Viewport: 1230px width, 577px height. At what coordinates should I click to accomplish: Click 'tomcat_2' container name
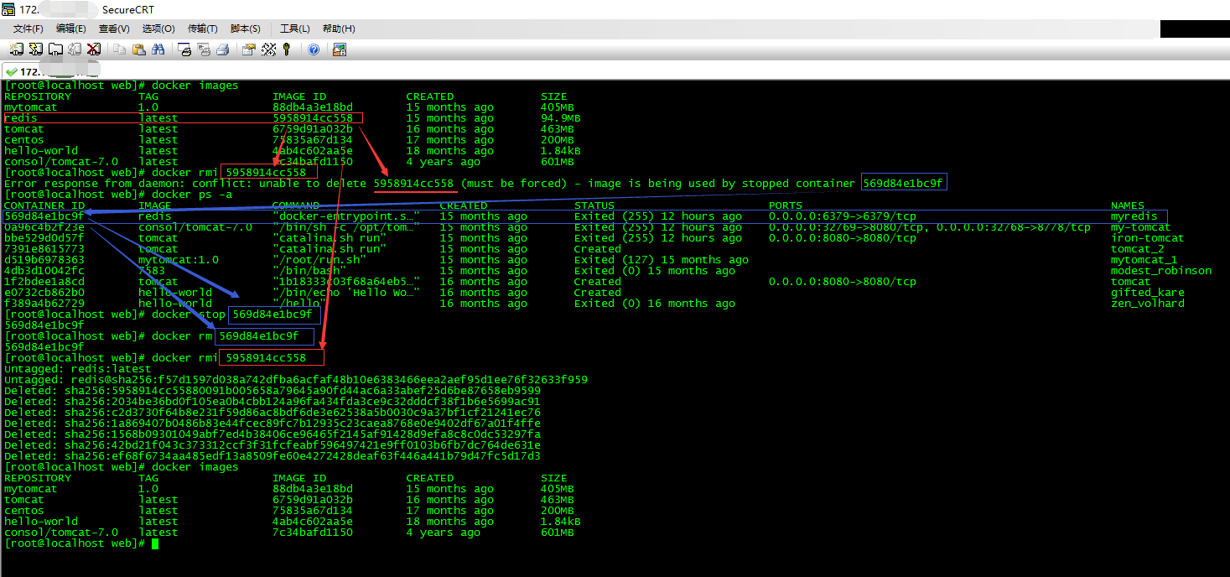[1138, 249]
